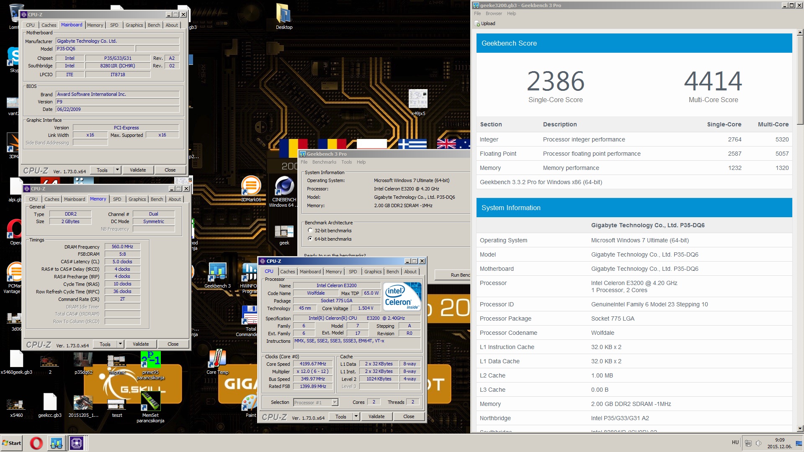Open the Geekbench 3 desktop shortcut
The width and height of the screenshot is (804, 452).
[217, 275]
